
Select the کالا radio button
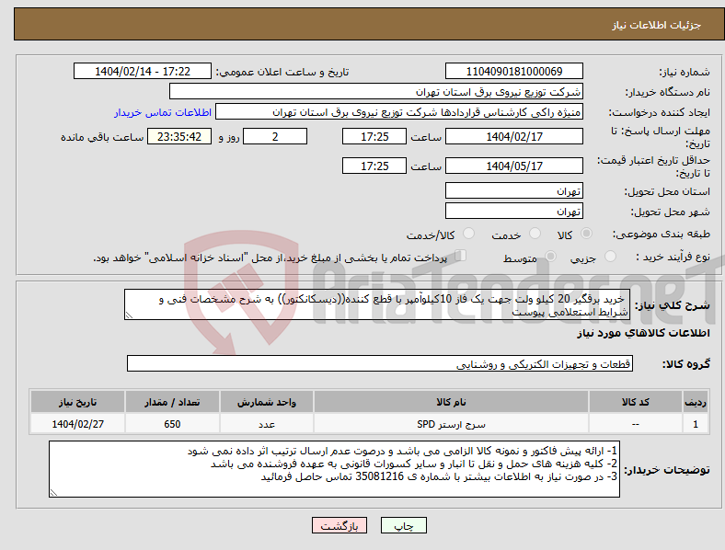(x=586, y=234)
